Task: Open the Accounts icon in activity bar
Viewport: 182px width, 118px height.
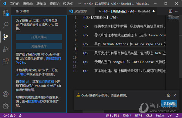Action: [5, 94]
